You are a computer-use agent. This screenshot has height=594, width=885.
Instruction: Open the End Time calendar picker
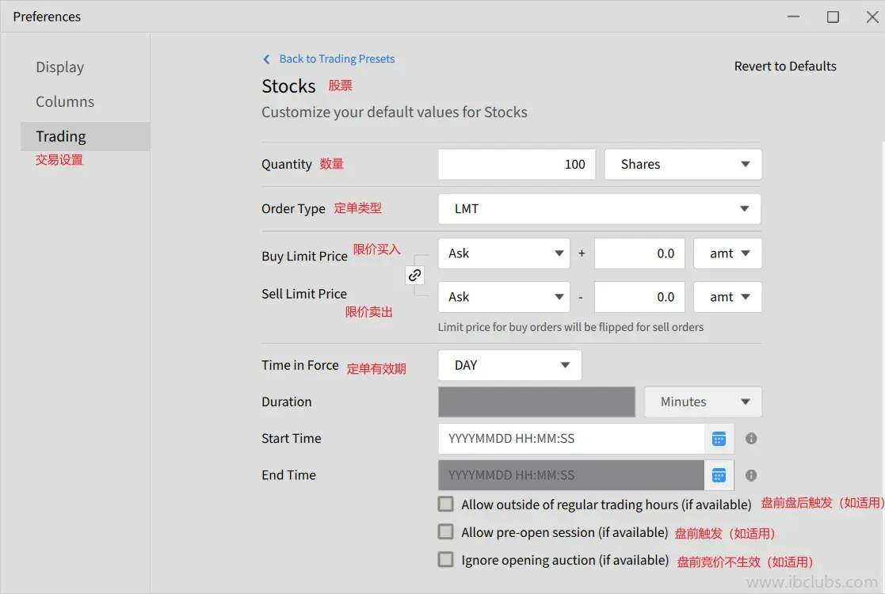[x=719, y=475]
